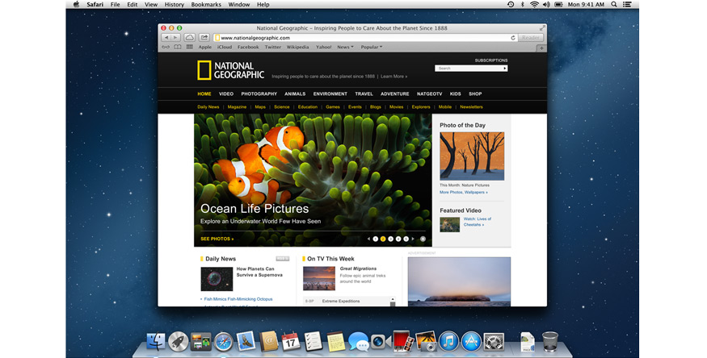707x358 pixels.
Task: Click the National Geographic search field
Action: [x=469, y=69]
